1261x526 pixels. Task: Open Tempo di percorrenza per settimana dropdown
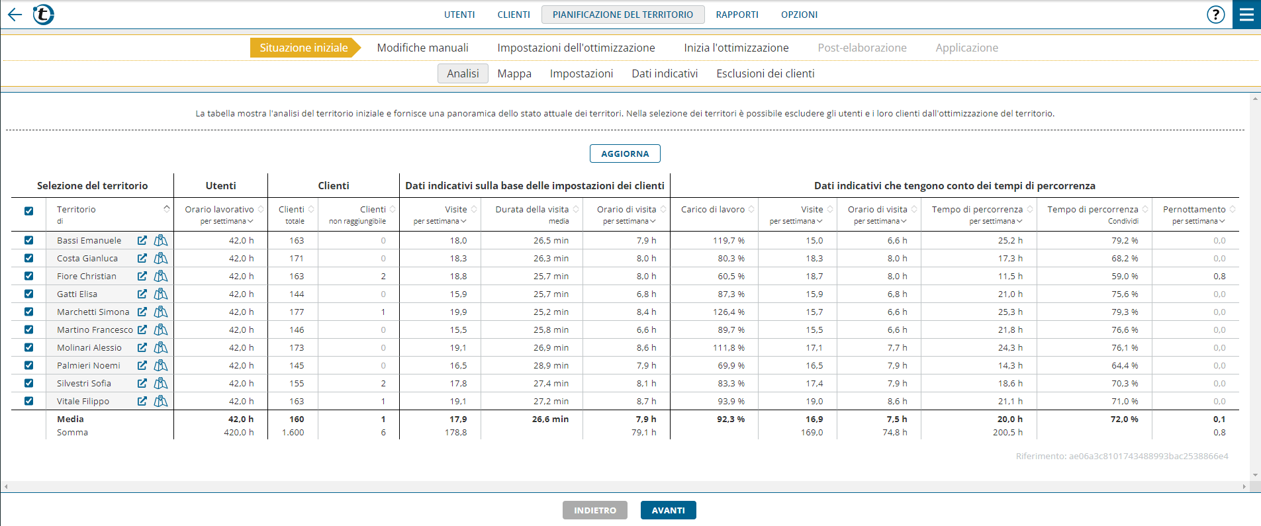click(996, 221)
